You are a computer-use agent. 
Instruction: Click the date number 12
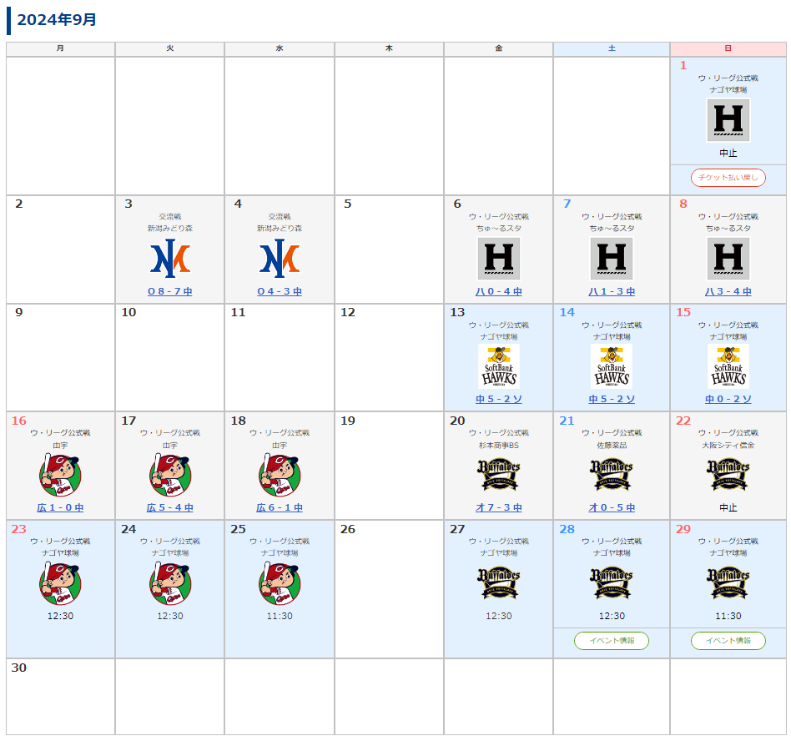coord(348,312)
